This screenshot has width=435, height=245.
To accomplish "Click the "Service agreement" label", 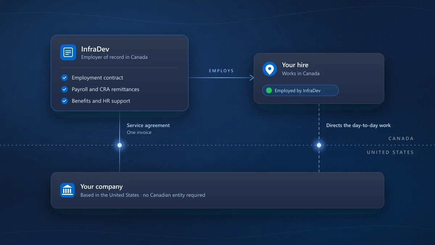I will [x=148, y=125].
